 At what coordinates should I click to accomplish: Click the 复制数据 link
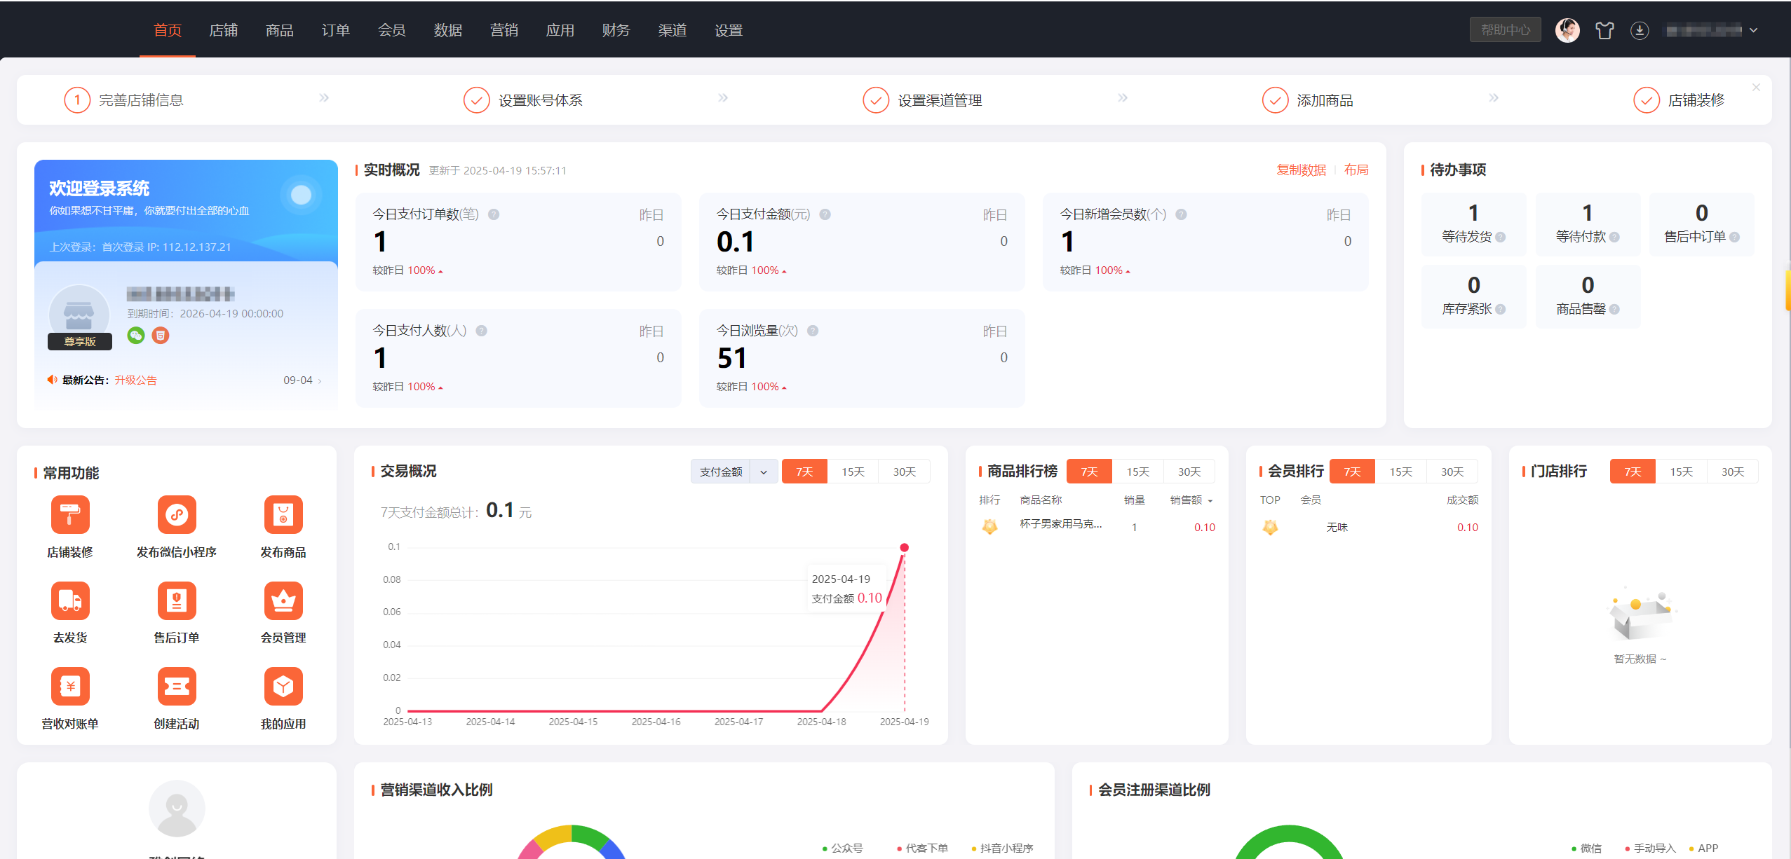click(1301, 170)
